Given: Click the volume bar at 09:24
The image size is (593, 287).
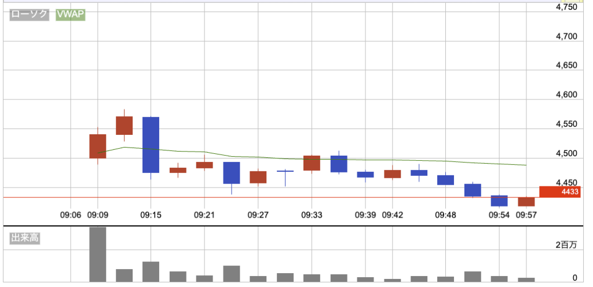Looking at the screenshot, I should (x=231, y=274).
